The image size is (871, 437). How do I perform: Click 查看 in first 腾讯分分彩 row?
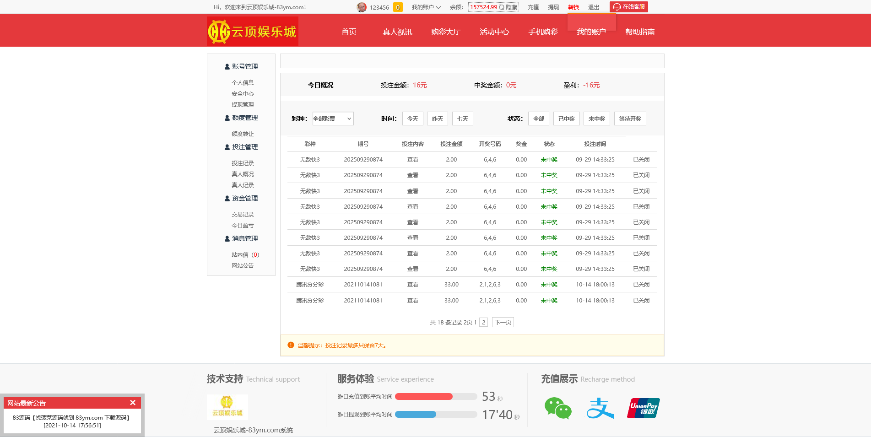point(413,285)
